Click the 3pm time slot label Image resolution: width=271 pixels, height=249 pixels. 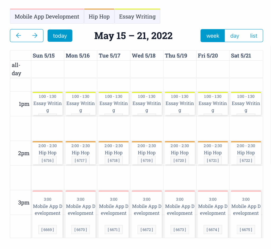pyautogui.click(x=24, y=203)
